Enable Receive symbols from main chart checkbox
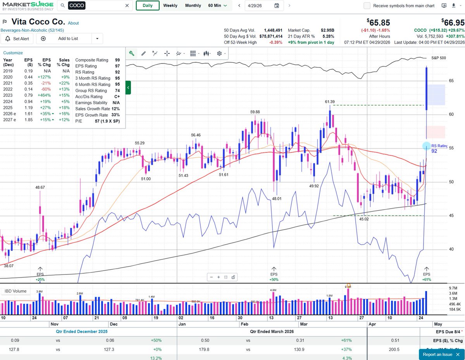Screen dimensions: 465x360 coord(367,5)
